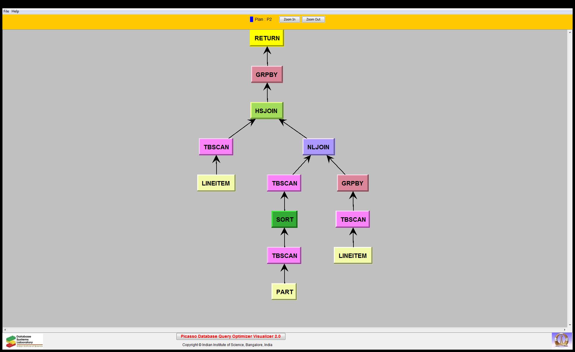Select TBSCAN node above left LINEITEM

pos(216,147)
